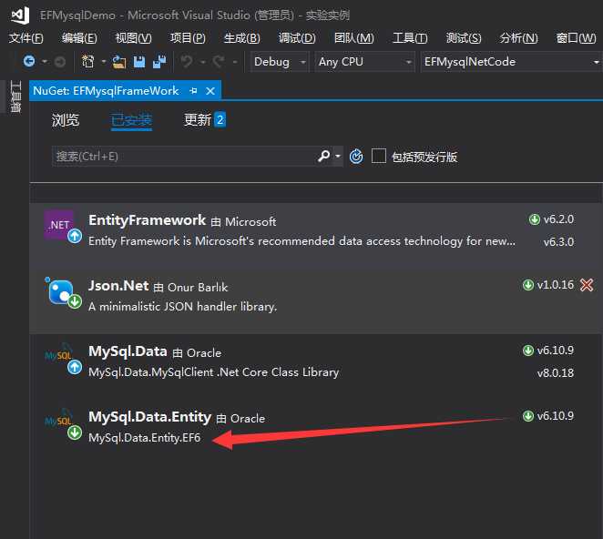Image resolution: width=603 pixels, height=539 pixels.
Task: Click available version v6.3.0 for EntityFramework
Action: click(x=558, y=242)
